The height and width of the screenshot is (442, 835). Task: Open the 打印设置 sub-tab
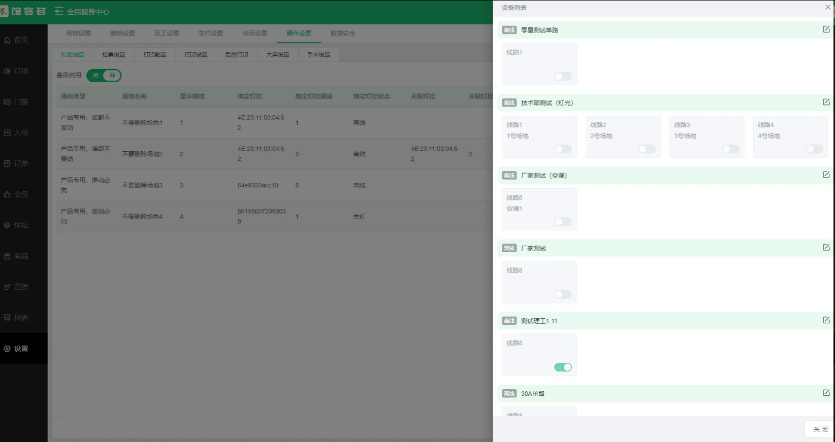click(x=196, y=55)
